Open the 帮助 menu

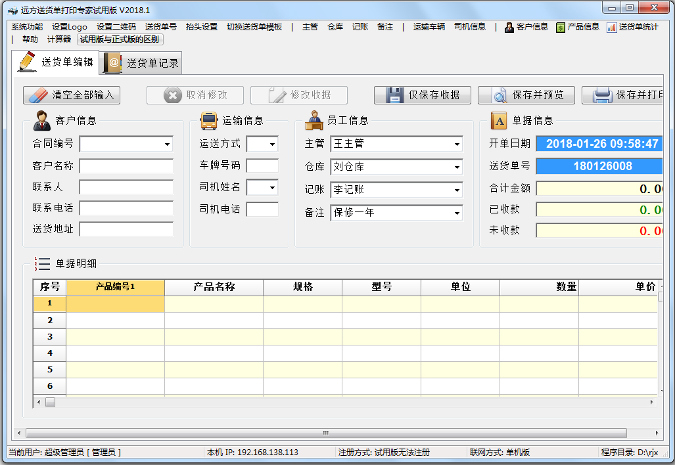tap(30, 39)
